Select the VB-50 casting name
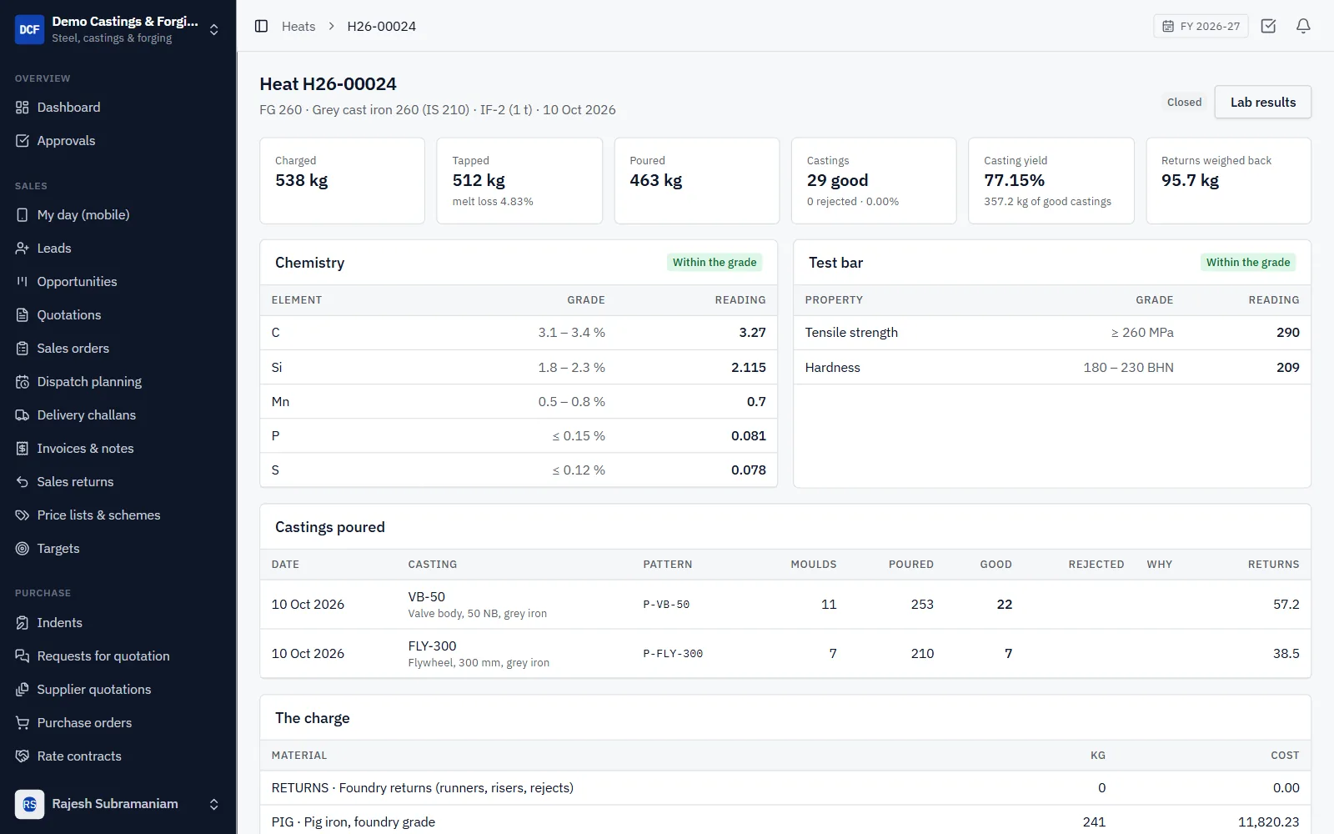 (427, 597)
